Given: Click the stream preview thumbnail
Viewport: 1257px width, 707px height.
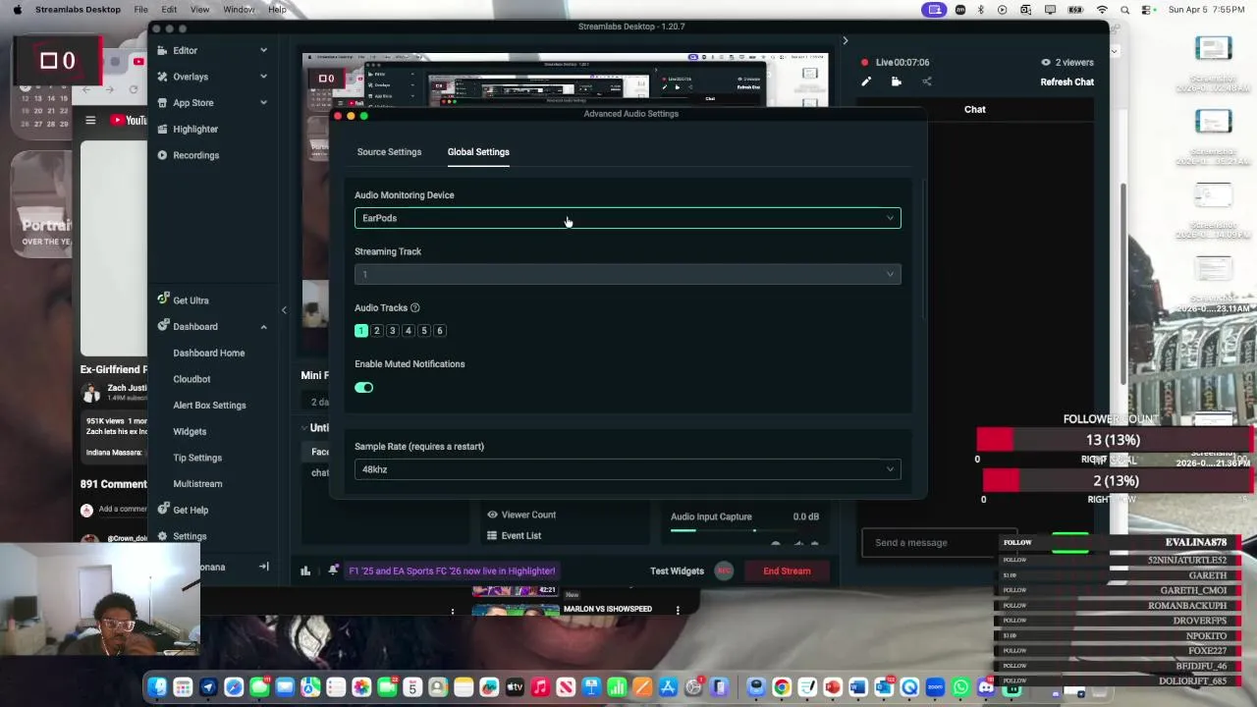Looking at the screenshot, I should point(565,82).
